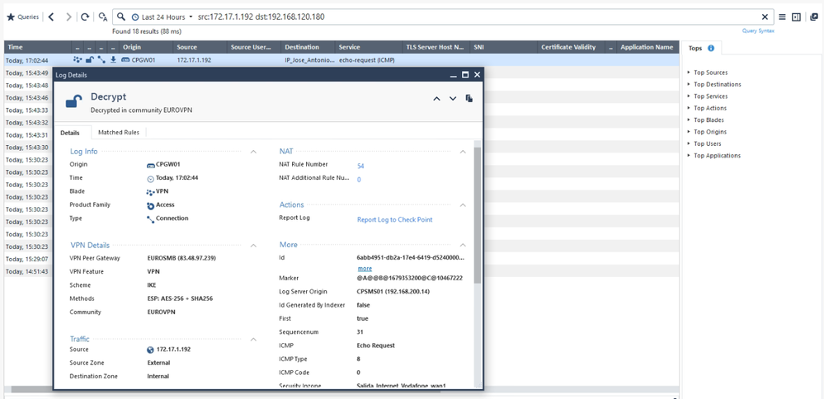Toggle the auto-refresh search icon
The width and height of the screenshot is (824, 399).
coord(103,16)
